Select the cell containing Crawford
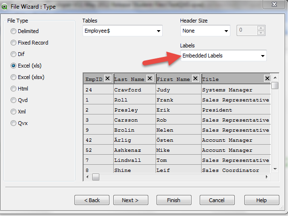The width and height of the screenshot is (288, 216). click(x=134, y=90)
